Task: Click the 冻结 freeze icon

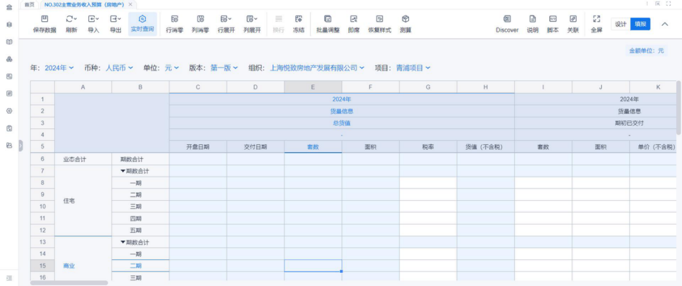Action: point(299,20)
